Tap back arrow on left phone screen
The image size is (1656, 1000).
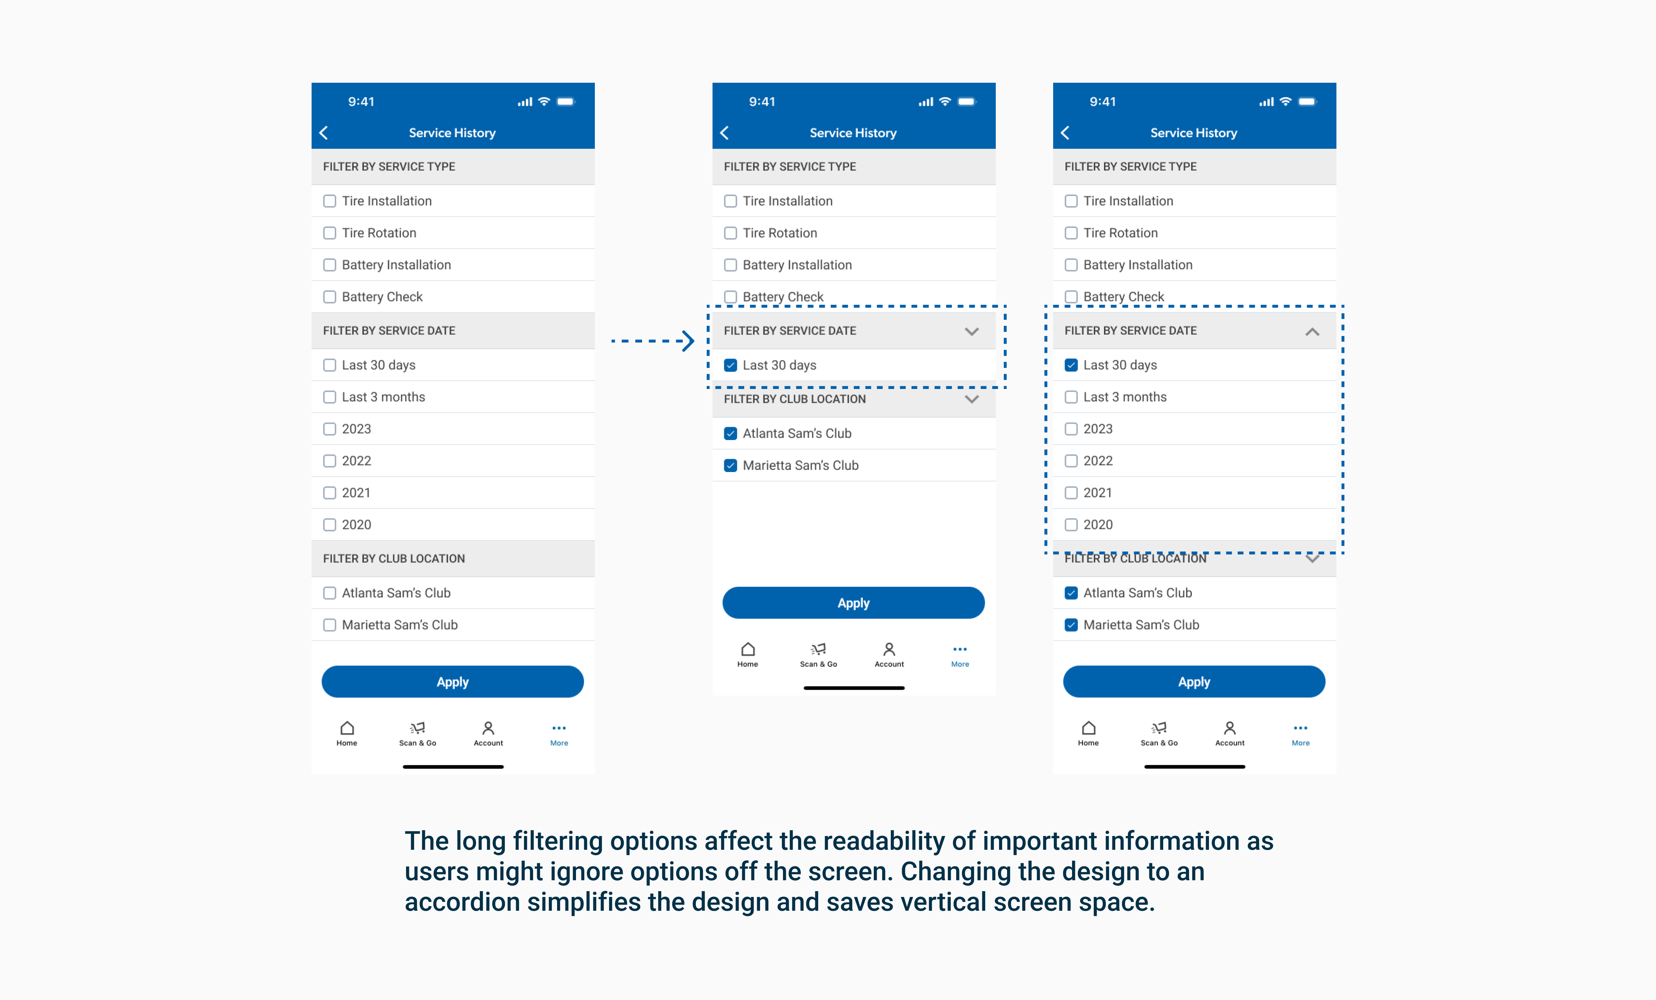click(x=324, y=133)
